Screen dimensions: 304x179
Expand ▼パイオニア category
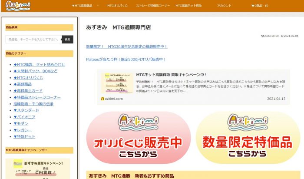click(24, 117)
